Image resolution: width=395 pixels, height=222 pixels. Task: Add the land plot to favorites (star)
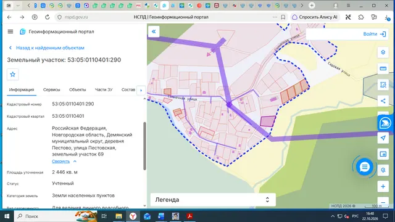(x=12, y=74)
